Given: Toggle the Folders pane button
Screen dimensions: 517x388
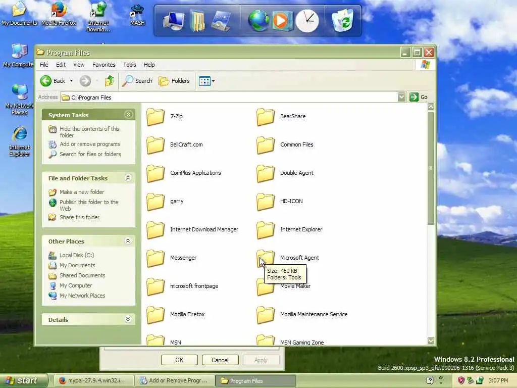Looking at the screenshot, I should (x=174, y=81).
